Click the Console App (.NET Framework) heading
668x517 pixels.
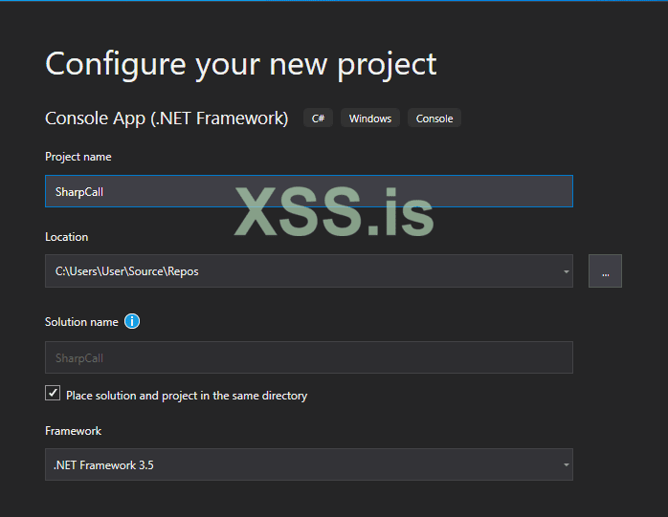[x=167, y=118]
